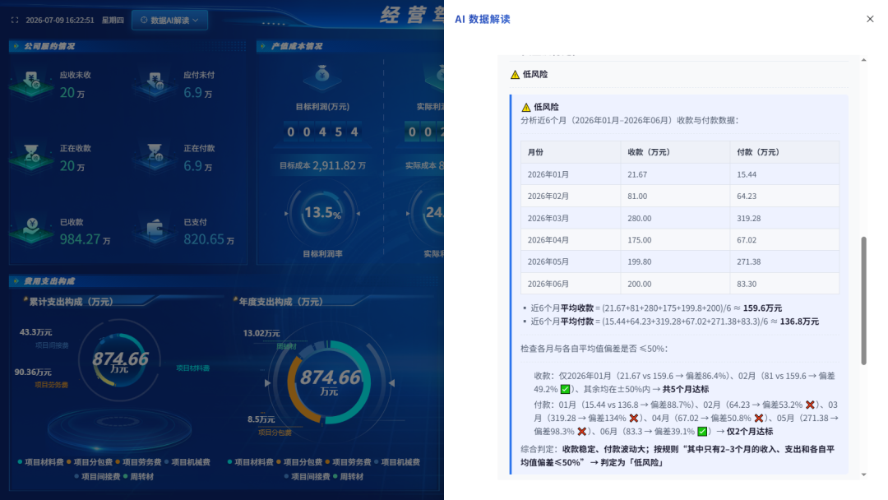The image size is (888, 500).
Task: Click the 应付未付 money icon
Action: coord(155,84)
